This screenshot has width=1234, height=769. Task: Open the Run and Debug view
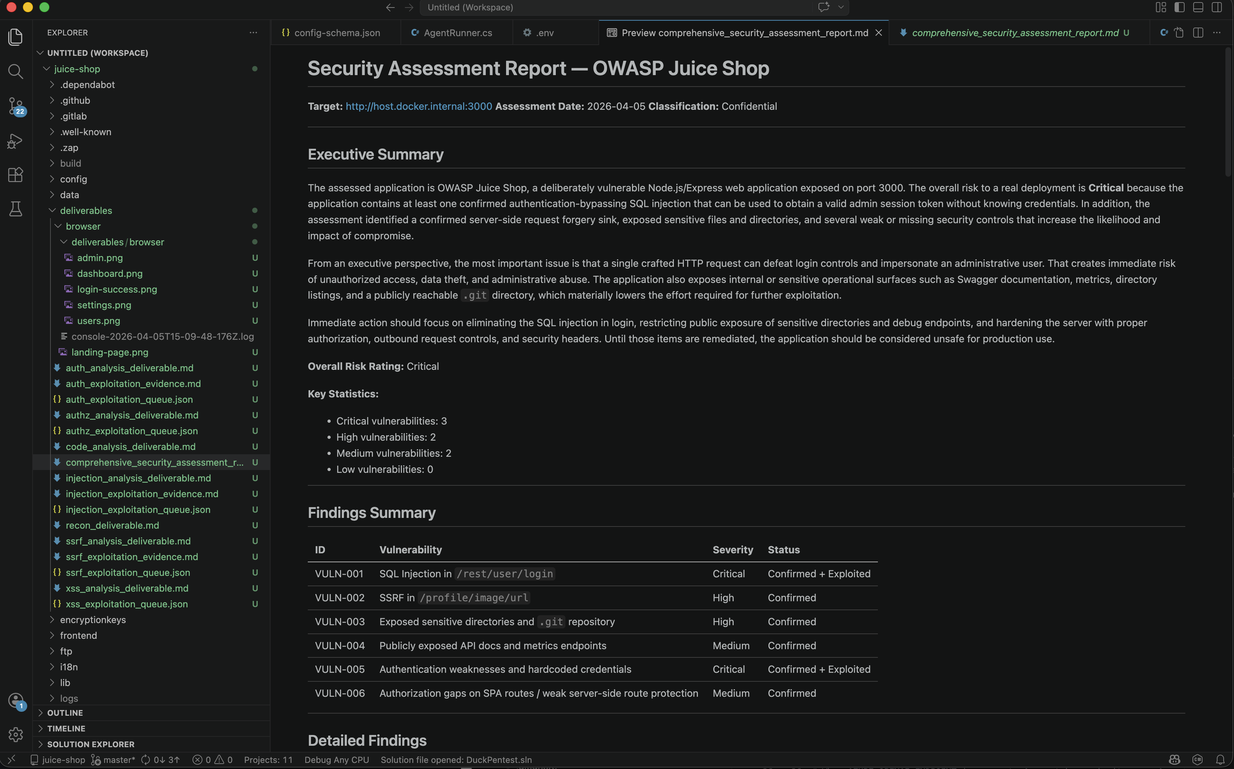pos(16,141)
